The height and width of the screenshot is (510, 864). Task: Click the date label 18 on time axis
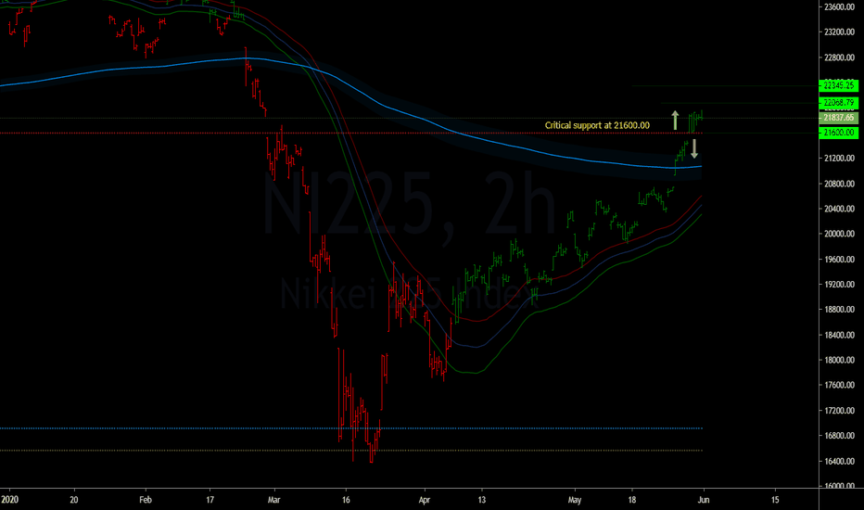coord(631,500)
